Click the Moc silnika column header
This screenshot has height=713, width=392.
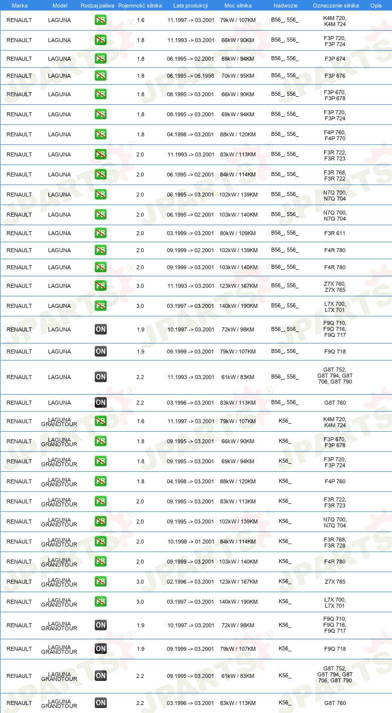239,6
